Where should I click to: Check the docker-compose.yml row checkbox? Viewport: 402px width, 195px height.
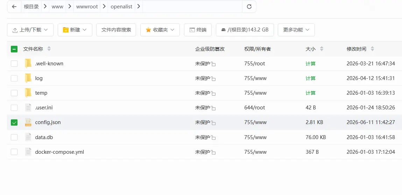coord(14,152)
